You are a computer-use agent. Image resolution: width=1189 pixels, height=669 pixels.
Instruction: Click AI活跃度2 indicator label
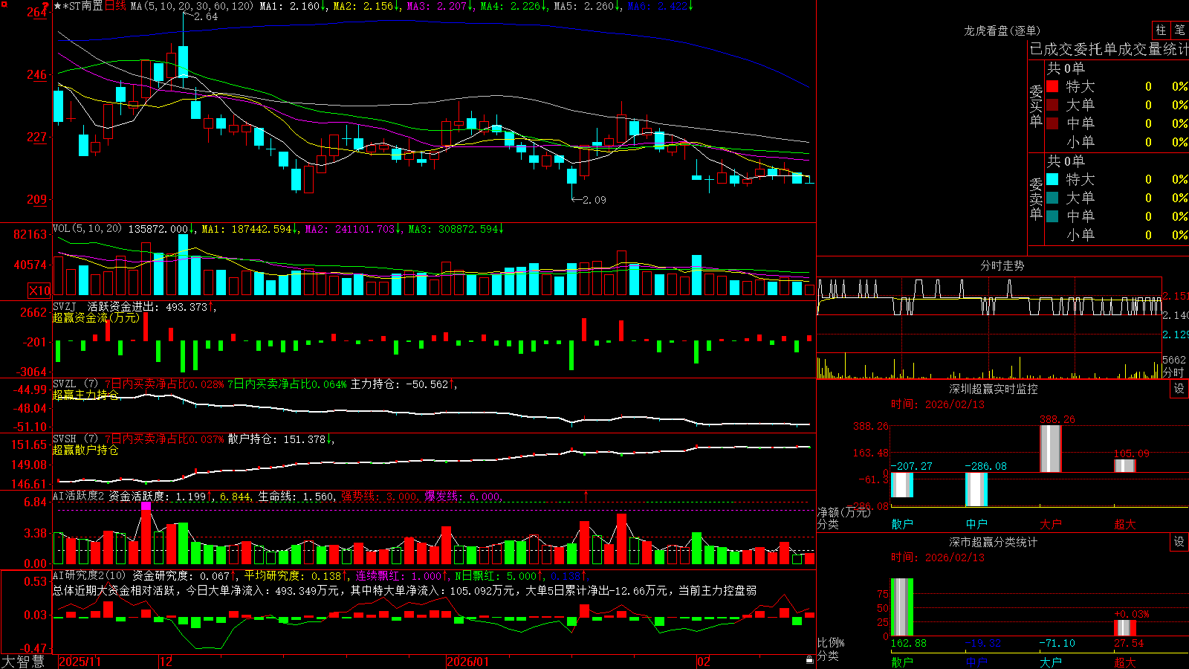tap(79, 496)
